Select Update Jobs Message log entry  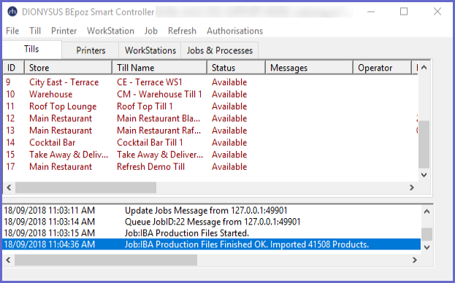pos(211,211)
